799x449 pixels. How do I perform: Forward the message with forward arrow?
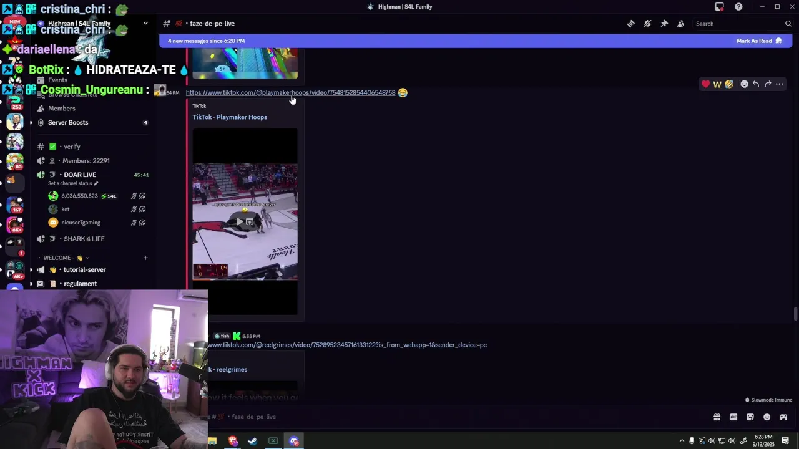[768, 84]
